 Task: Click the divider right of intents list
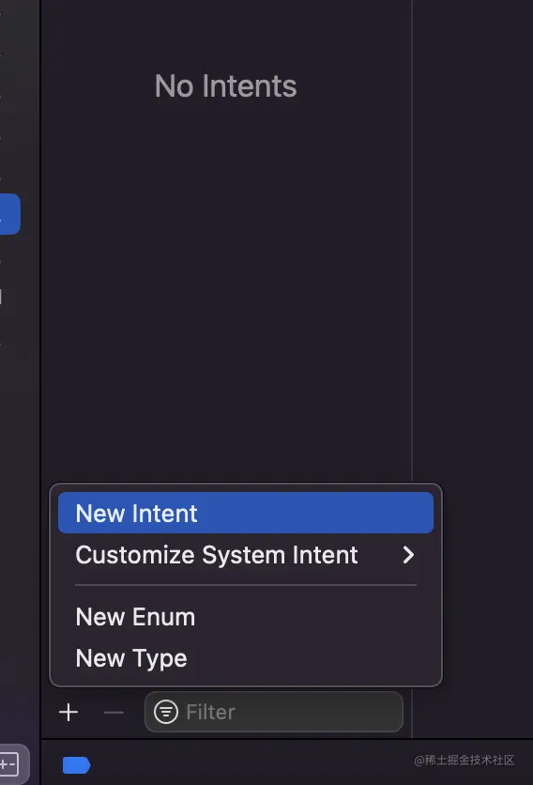pos(412,240)
